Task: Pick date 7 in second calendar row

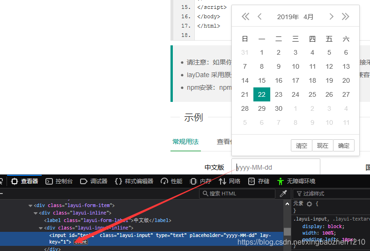Action: click(244, 66)
